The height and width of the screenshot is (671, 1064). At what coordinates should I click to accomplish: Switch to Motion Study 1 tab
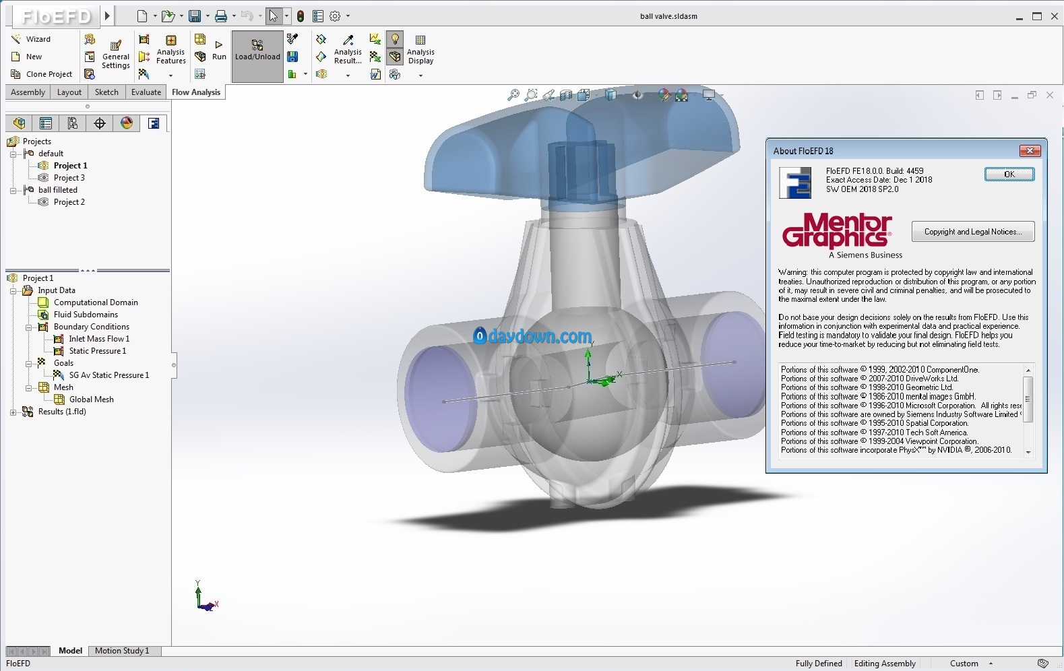tap(122, 651)
